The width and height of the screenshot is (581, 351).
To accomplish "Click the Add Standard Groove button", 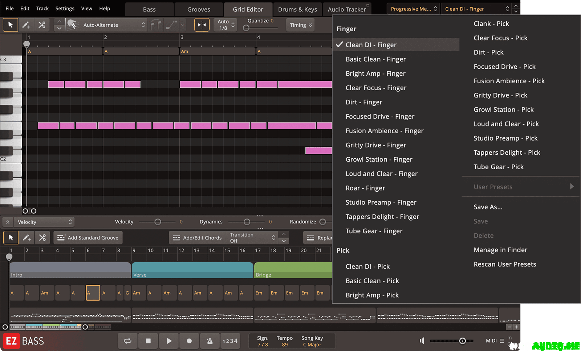I will tap(88, 238).
